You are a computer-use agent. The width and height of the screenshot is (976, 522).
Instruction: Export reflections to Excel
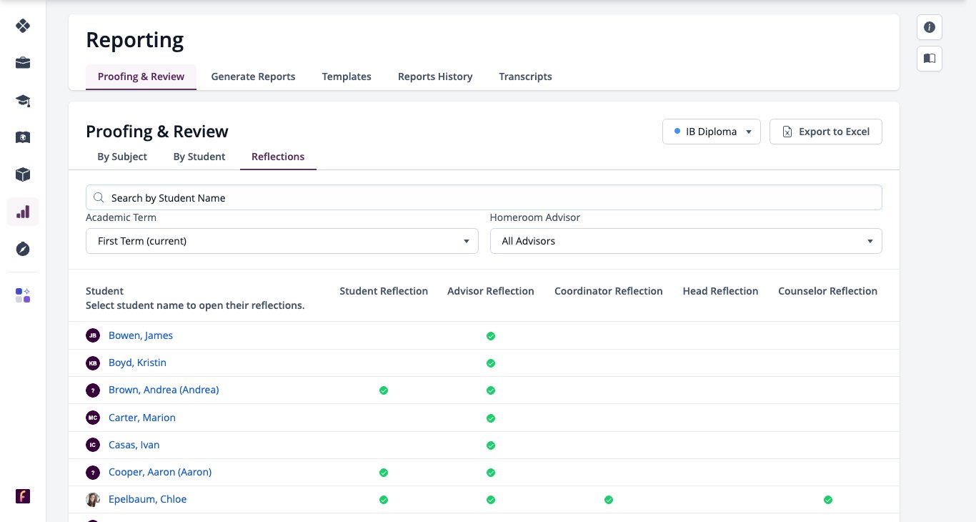pyautogui.click(x=826, y=132)
